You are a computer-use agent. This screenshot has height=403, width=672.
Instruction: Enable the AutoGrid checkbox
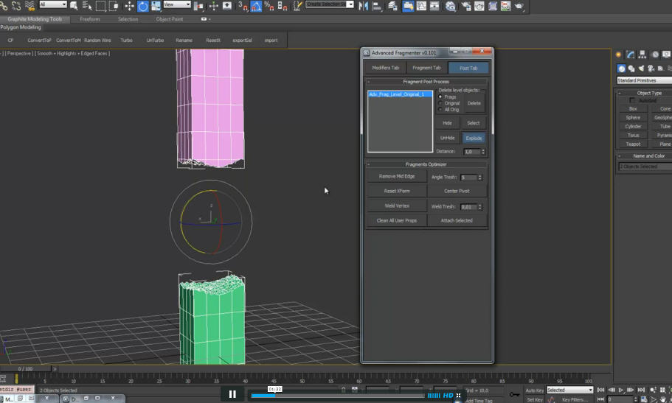[633, 101]
